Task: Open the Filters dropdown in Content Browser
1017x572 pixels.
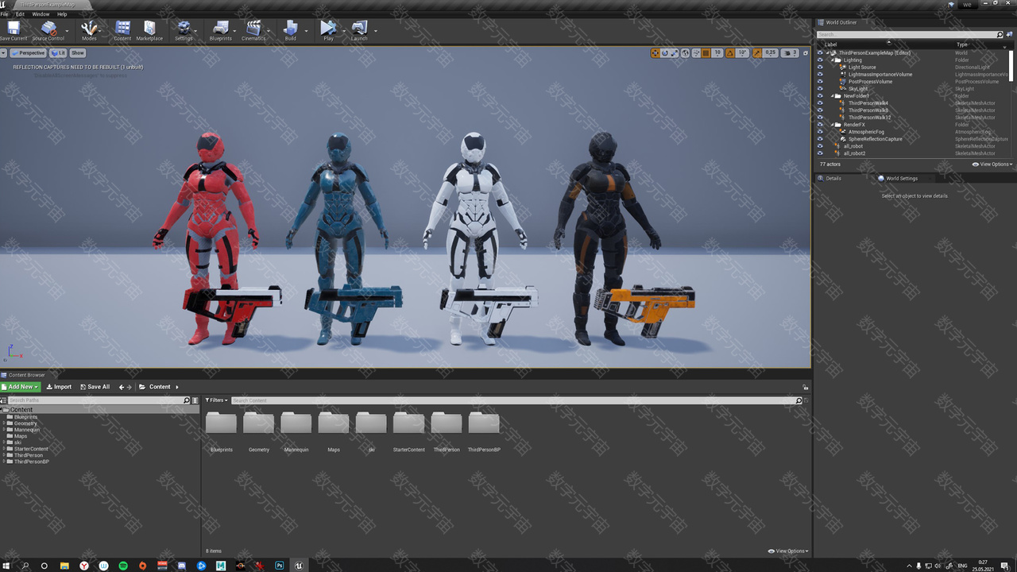Action: (x=216, y=400)
